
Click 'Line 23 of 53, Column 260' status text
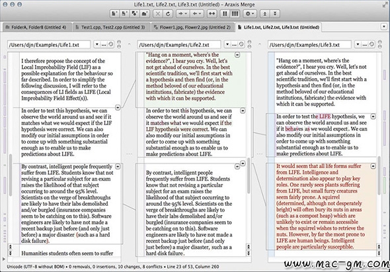click(x=193, y=267)
